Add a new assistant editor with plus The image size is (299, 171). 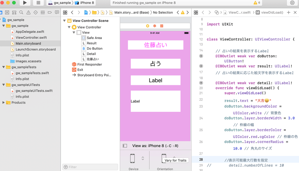tap(289, 13)
